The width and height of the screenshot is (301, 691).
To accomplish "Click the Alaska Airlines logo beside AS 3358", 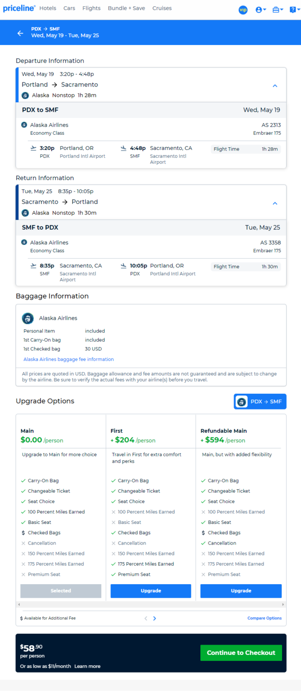I will pyautogui.click(x=24, y=242).
